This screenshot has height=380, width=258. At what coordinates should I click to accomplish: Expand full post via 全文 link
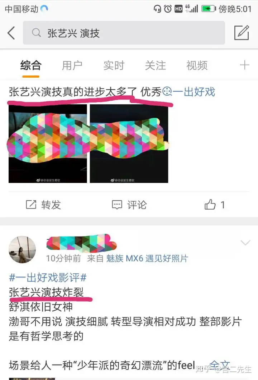(x=219, y=365)
